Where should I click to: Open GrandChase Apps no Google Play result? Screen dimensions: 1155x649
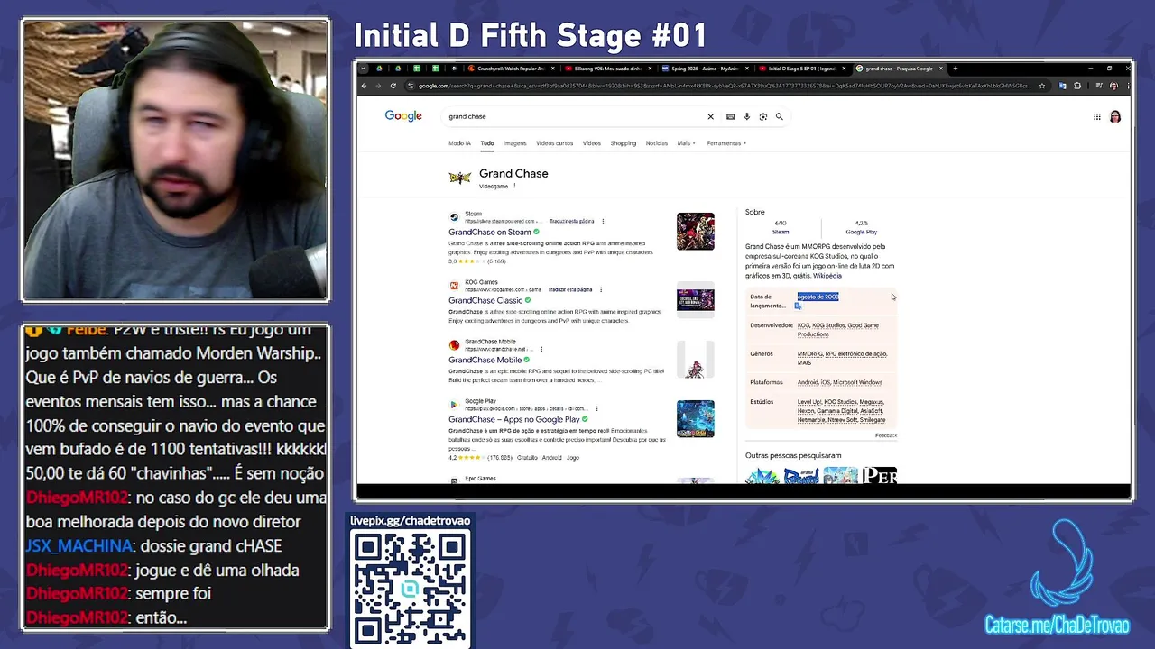(x=514, y=419)
